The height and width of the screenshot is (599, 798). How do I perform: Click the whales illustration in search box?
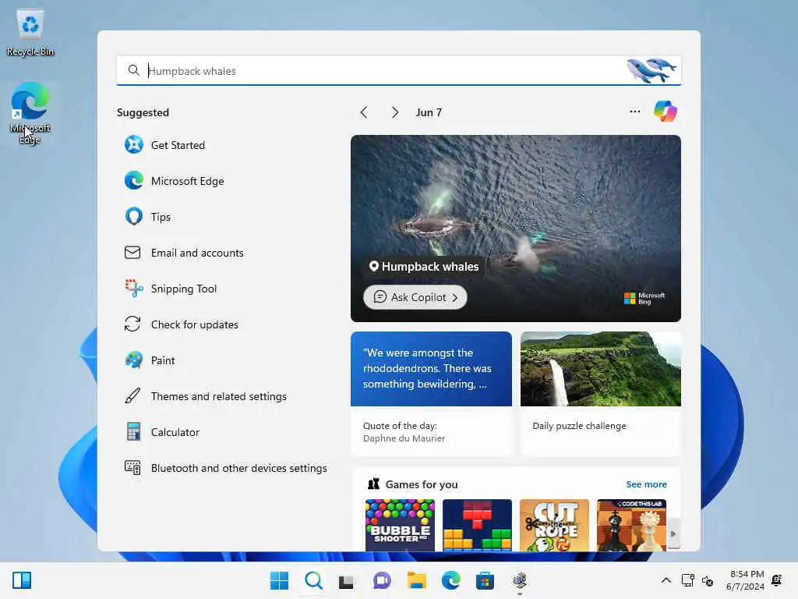point(651,69)
